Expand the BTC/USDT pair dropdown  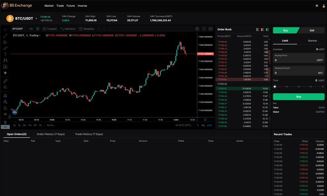(x=36, y=18)
